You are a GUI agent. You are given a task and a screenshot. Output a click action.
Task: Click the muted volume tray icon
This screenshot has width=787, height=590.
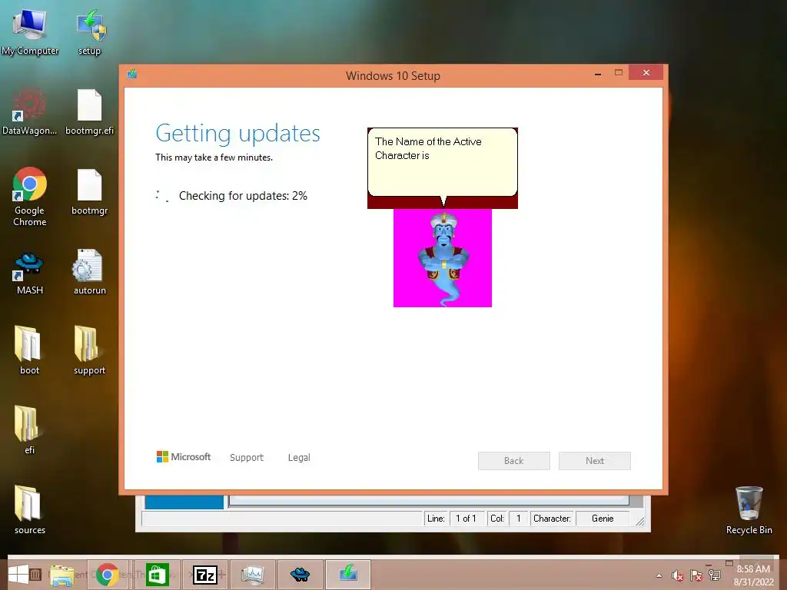pos(678,575)
